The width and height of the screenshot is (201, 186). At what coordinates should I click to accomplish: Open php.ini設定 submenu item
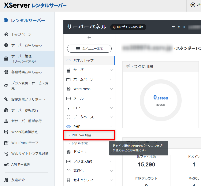(x=80, y=143)
